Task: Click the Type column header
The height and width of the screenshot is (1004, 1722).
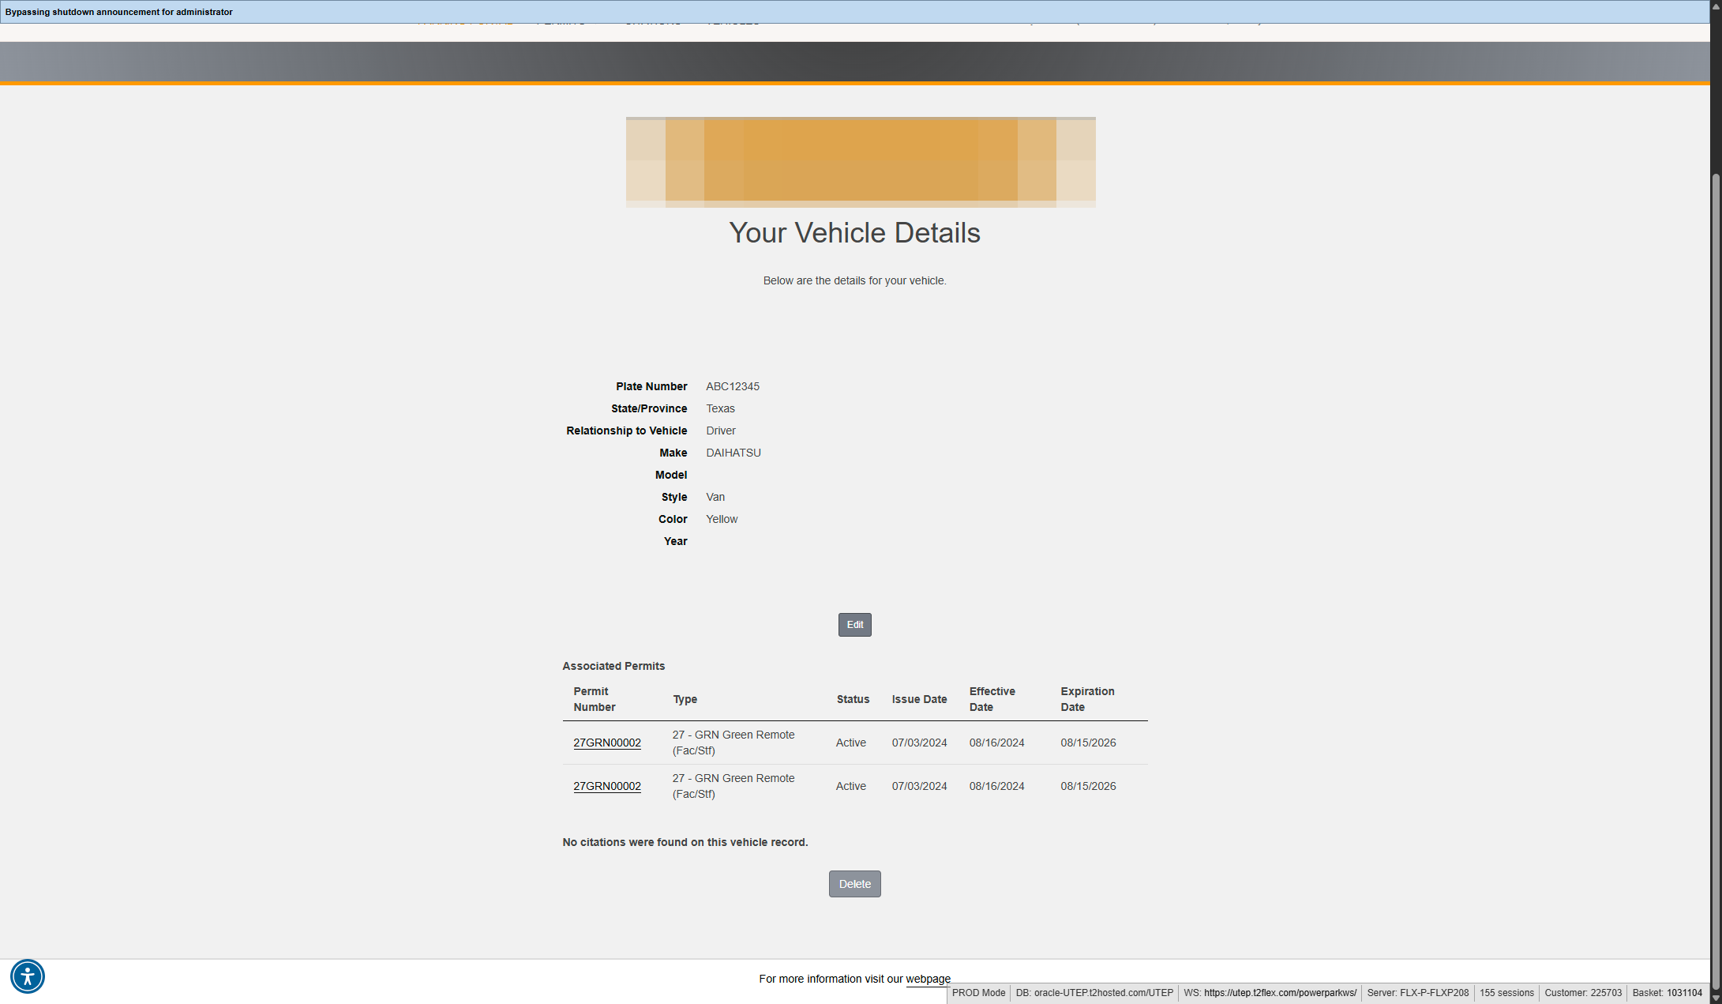Action: coord(685,699)
